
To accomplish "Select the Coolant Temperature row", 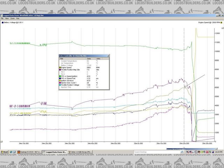I will [x=84, y=61].
